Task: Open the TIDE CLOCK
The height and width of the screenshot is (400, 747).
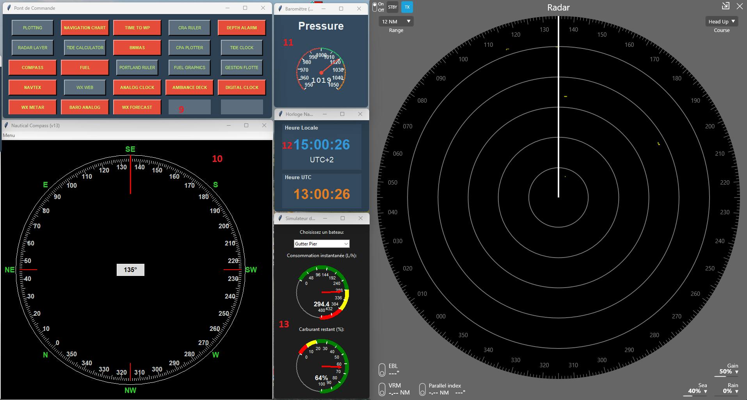Action: [242, 48]
